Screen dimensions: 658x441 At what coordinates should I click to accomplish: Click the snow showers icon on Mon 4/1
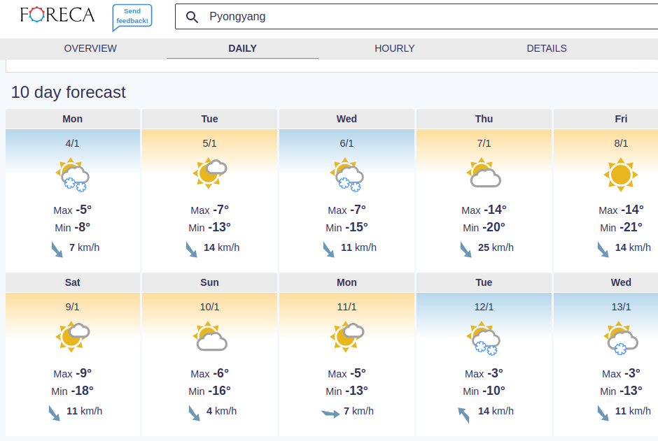pyautogui.click(x=72, y=175)
